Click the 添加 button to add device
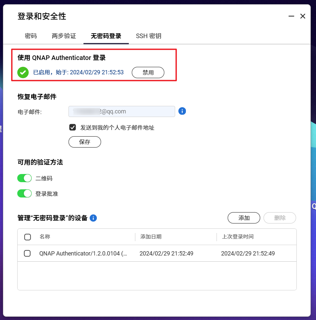This screenshot has height=320, width=316. pos(244,218)
